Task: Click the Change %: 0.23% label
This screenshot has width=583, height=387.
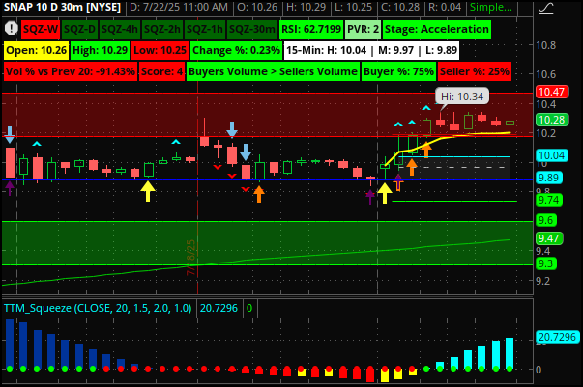Action: point(236,50)
